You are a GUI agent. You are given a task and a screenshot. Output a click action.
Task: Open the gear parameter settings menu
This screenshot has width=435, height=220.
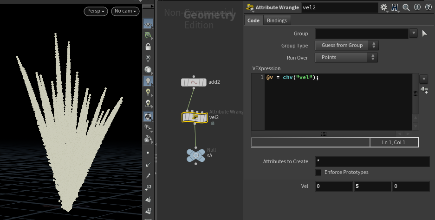pyautogui.click(x=383, y=7)
